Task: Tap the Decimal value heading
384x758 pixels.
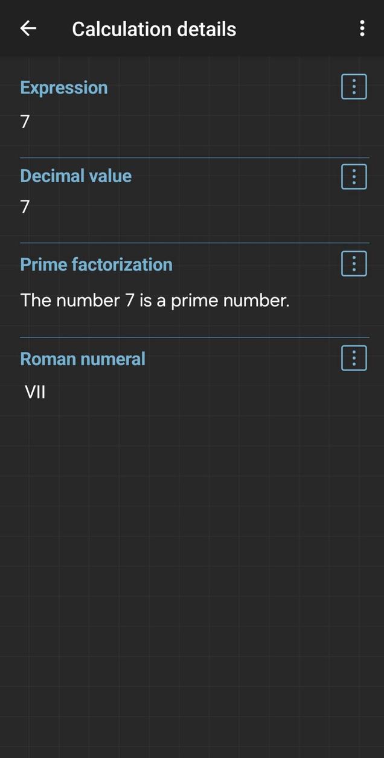Action: point(75,176)
